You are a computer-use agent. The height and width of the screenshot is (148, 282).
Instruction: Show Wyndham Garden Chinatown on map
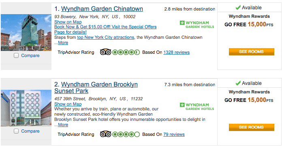point(68,22)
